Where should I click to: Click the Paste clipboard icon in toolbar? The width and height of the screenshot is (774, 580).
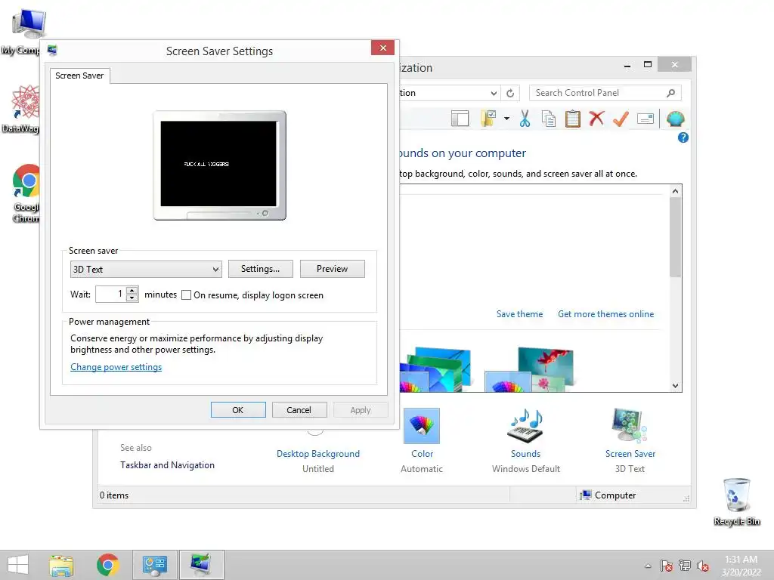click(573, 119)
